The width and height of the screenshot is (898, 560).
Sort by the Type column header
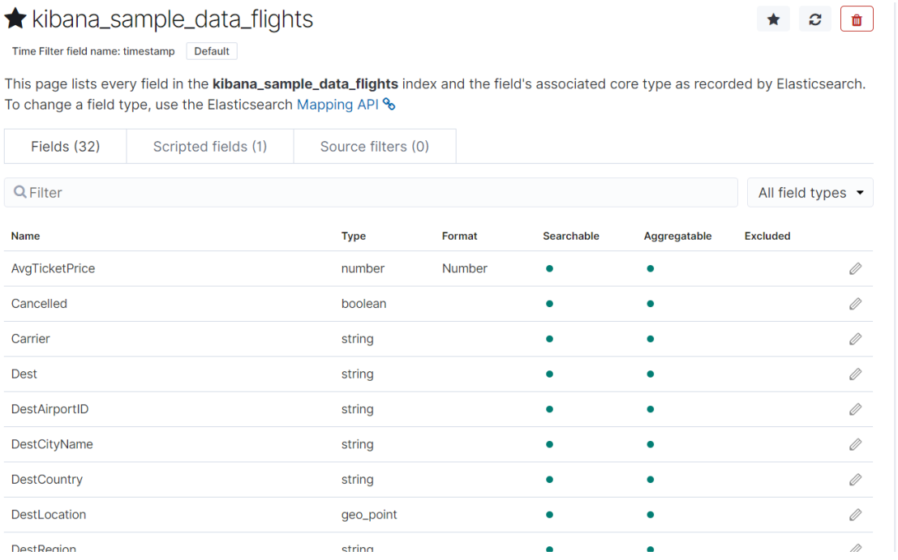point(354,236)
